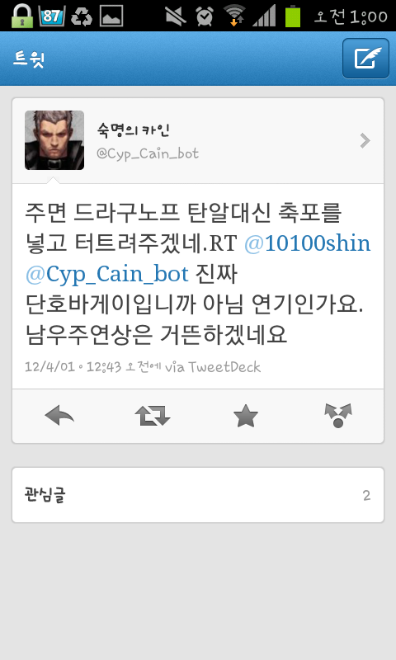
Task: Open @Cyp_Cain_bot mention in tweet text
Action: (107, 274)
